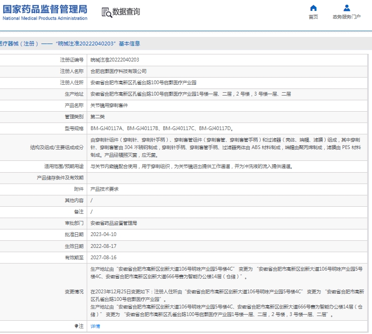Click the registrant address value ending in 启灏医疗产业园
The image size is (372, 334).
tap(143, 82)
